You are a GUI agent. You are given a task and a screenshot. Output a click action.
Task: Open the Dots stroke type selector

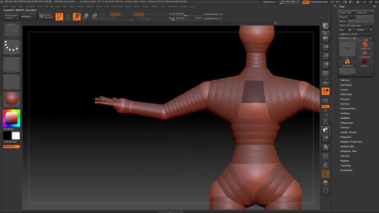(x=12, y=47)
